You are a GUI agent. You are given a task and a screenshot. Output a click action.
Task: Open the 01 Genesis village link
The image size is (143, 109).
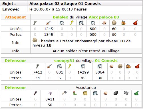tap(106, 60)
